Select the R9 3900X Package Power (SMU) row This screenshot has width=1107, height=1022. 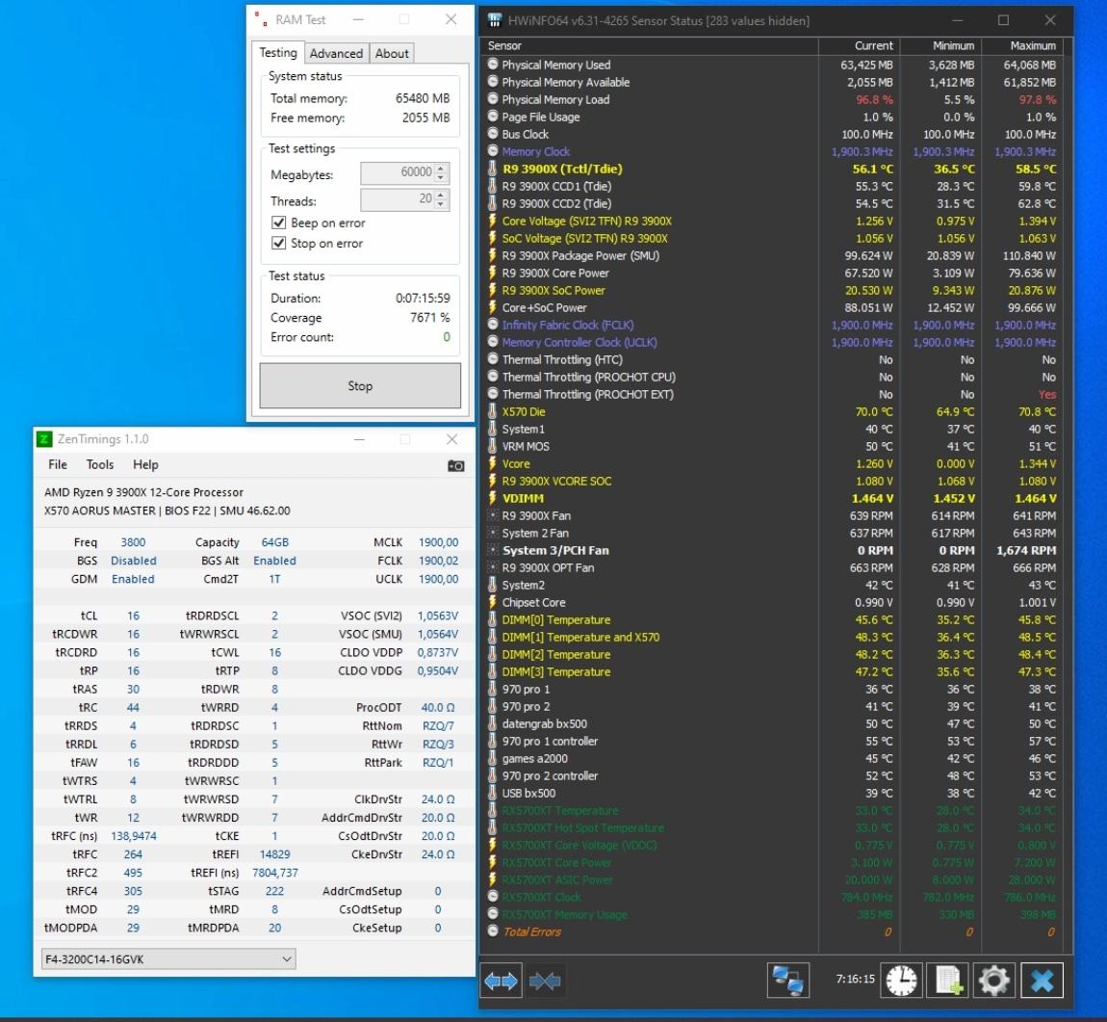[773, 255]
